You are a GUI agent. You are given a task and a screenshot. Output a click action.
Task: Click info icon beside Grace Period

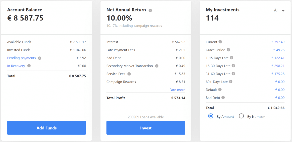point(228,50)
